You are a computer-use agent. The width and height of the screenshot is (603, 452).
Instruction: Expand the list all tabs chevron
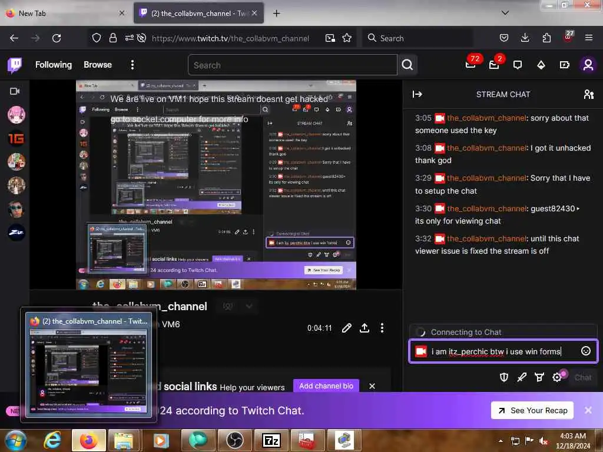[x=505, y=13]
